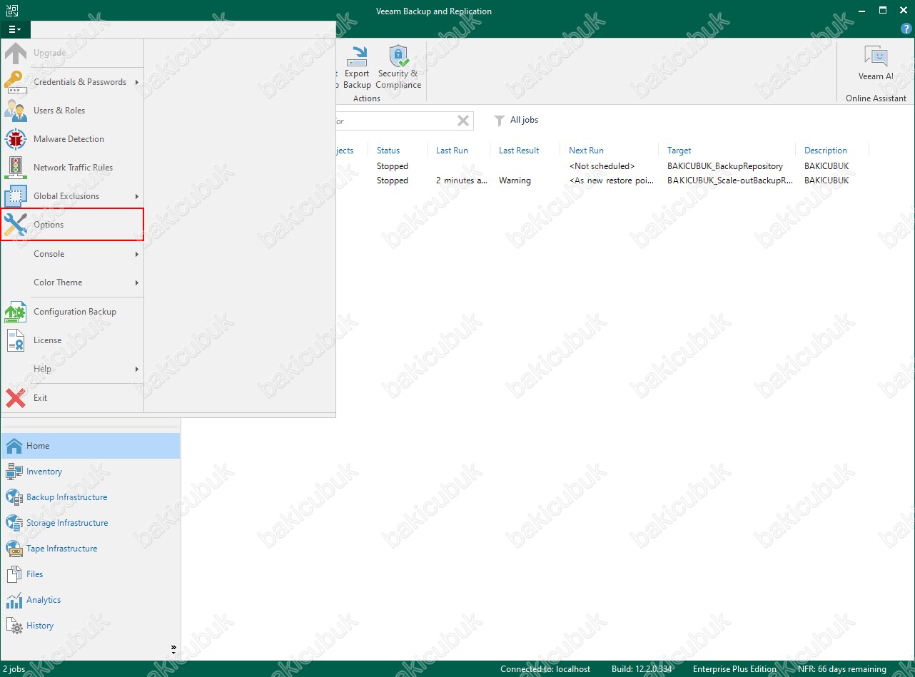Click the '2 jobs' status bar text
The image size is (915, 677).
[14, 669]
